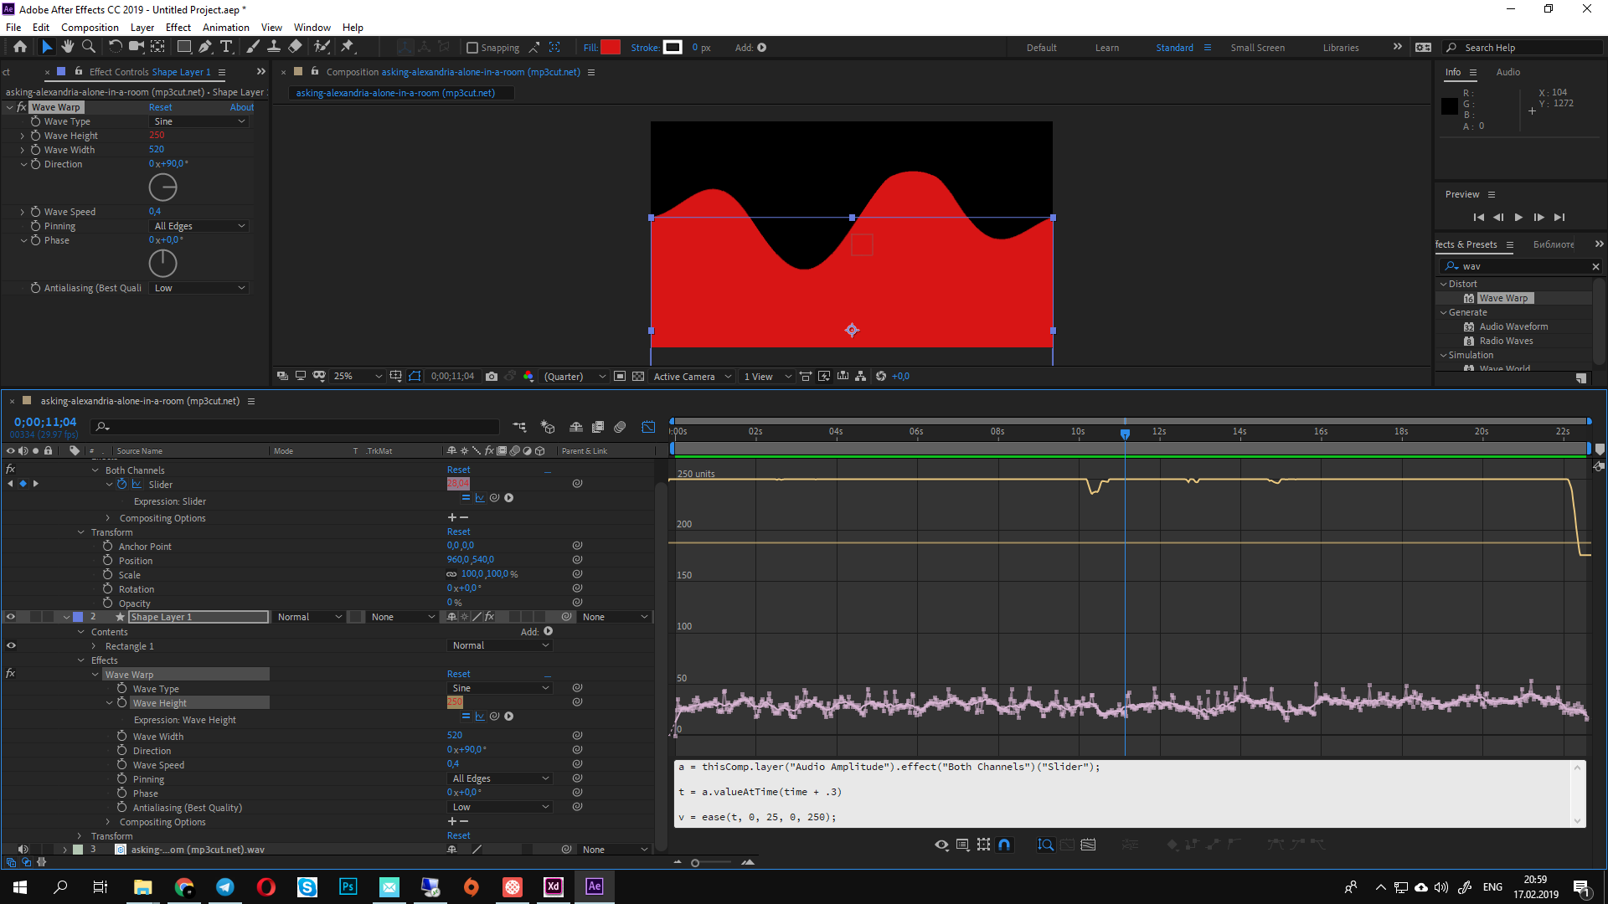Click About link for Wave Warp
1608x904 pixels.
242,107
